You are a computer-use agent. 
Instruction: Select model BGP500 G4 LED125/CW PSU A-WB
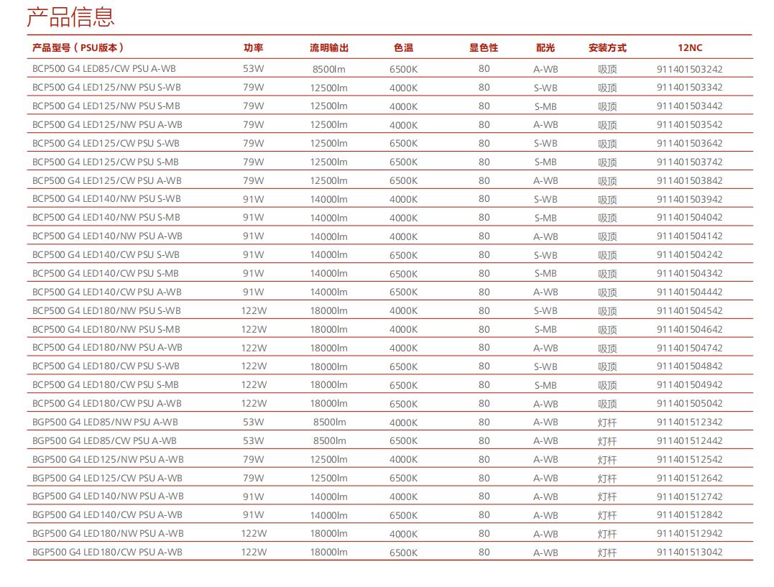click(107, 478)
